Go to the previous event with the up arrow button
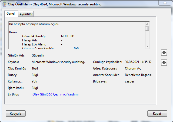Screen dimensions: 173x122 click(164, 52)
